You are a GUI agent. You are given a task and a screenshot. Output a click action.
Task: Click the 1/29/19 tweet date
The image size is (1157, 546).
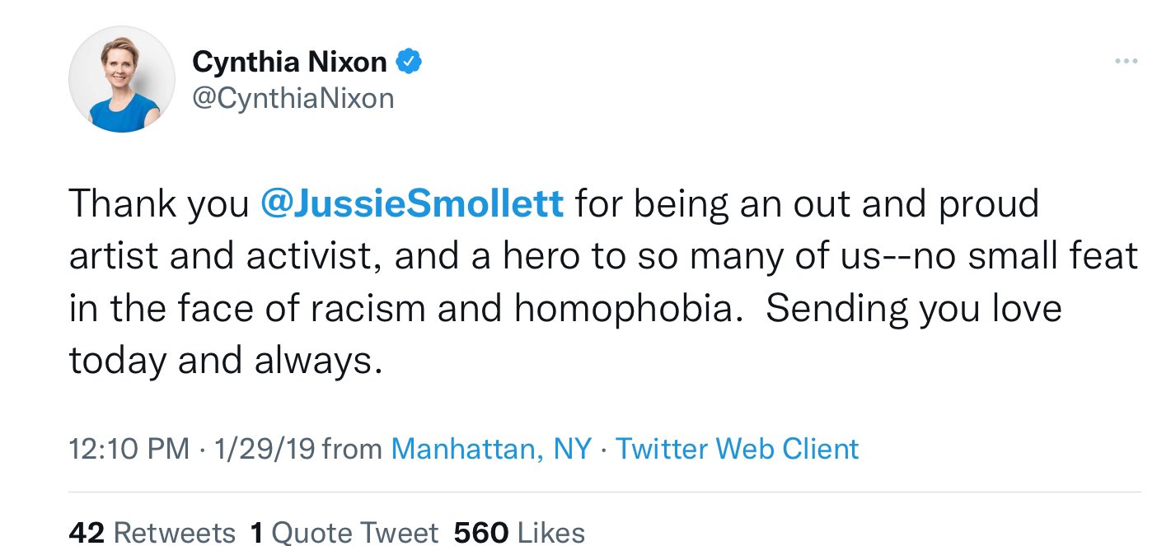pyautogui.click(x=264, y=449)
